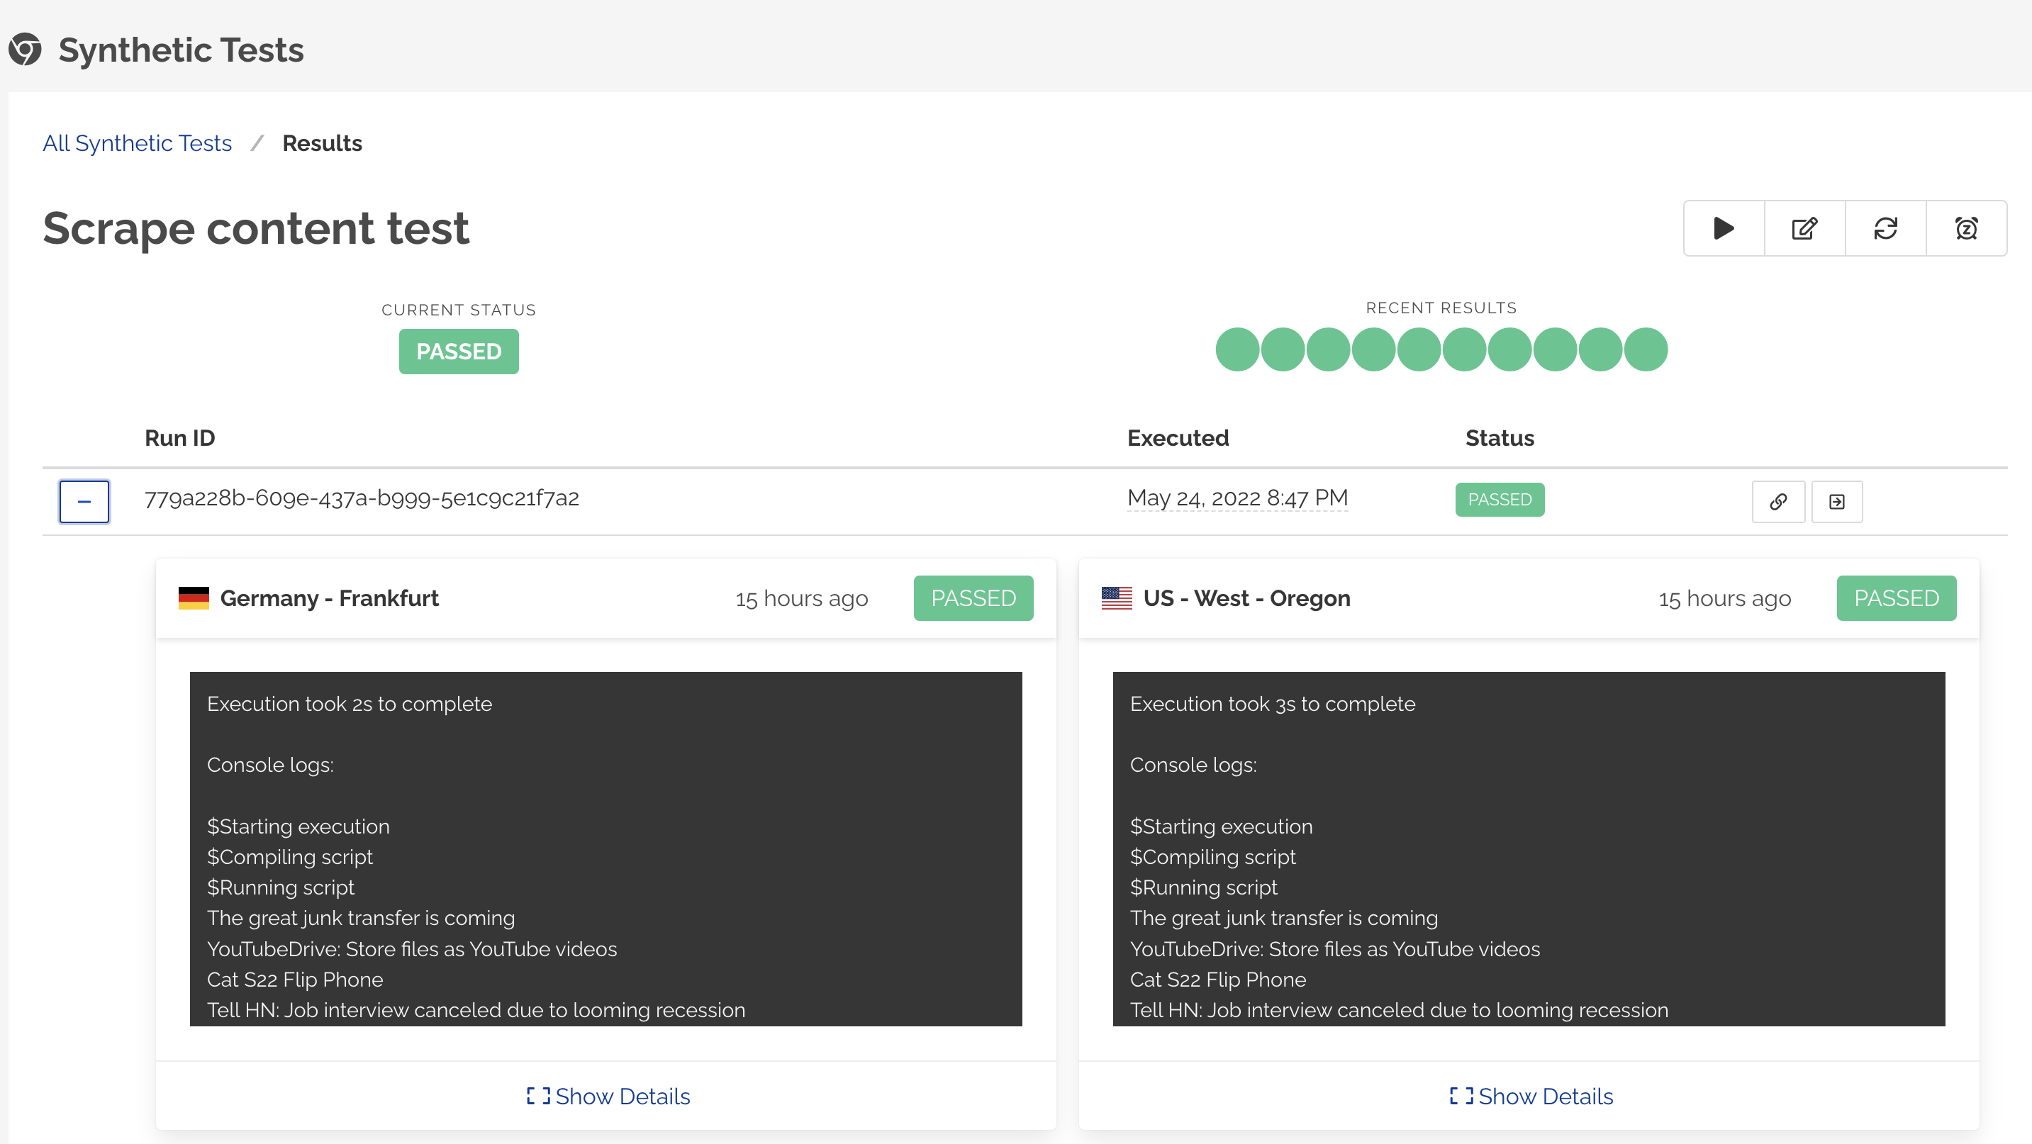Snooze alerts for this test
This screenshot has height=1144, width=2032.
click(x=1967, y=228)
